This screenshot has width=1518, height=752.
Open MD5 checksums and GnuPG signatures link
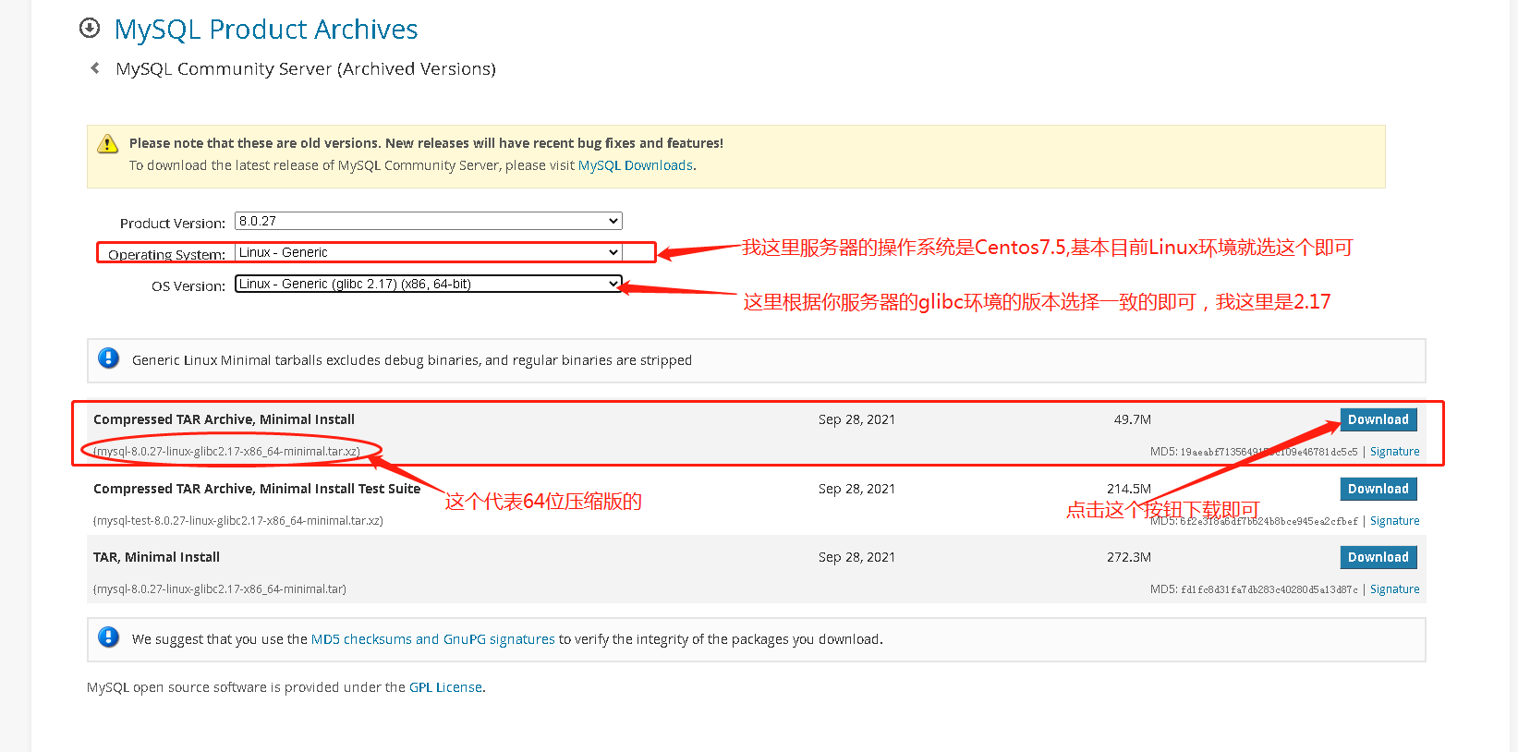(433, 639)
